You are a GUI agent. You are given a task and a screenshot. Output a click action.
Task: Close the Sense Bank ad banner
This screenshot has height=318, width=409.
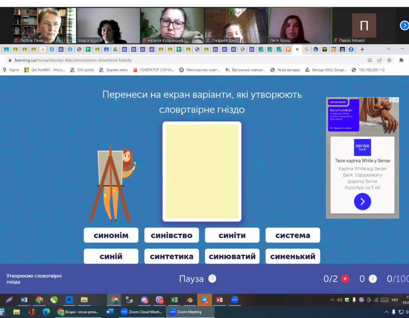pyautogui.click(x=396, y=100)
